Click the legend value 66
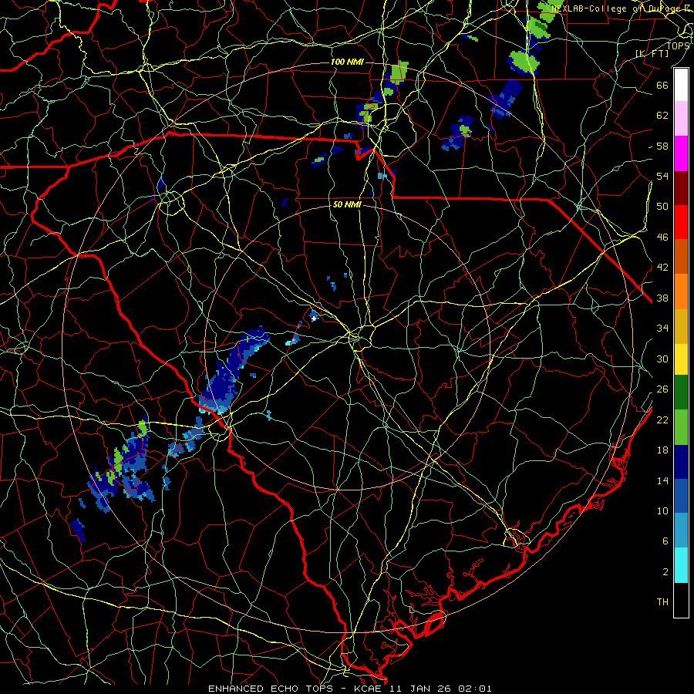Screen dimensions: 694x694 pyautogui.click(x=662, y=85)
